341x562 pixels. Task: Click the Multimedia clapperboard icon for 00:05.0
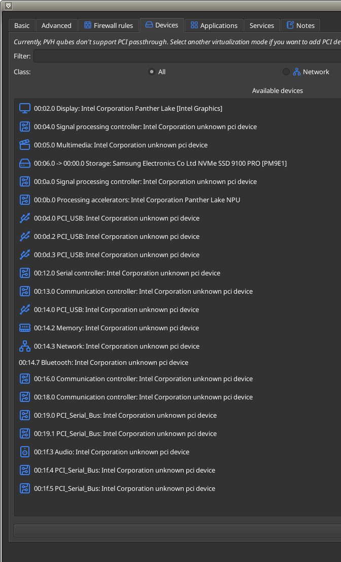click(x=25, y=145)
